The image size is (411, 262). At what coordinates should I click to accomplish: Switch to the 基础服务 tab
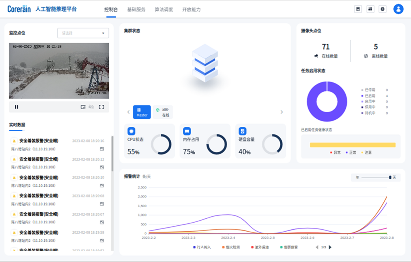coord(136,9)
